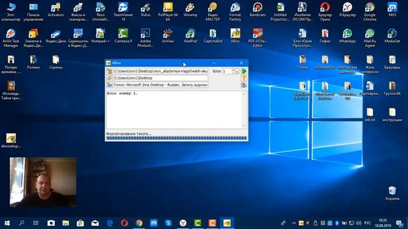Open Панель управления desktop shortcut
This screenshot has width=408, height=229.
coord(33,11)
